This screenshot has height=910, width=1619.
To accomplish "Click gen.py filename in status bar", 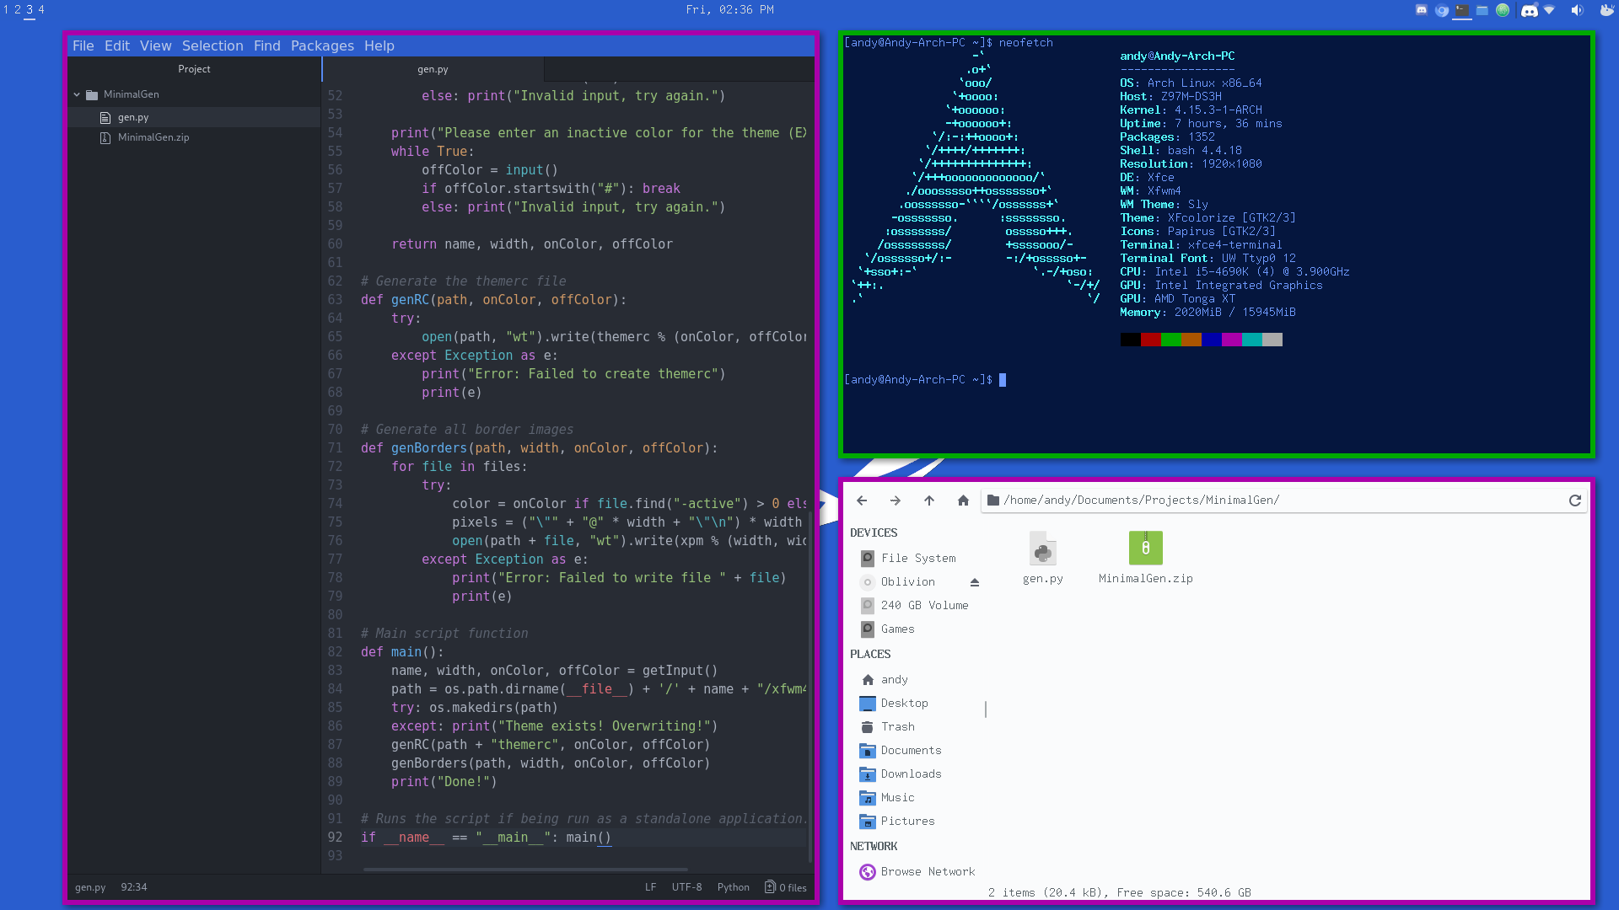I will click(90, 886).
